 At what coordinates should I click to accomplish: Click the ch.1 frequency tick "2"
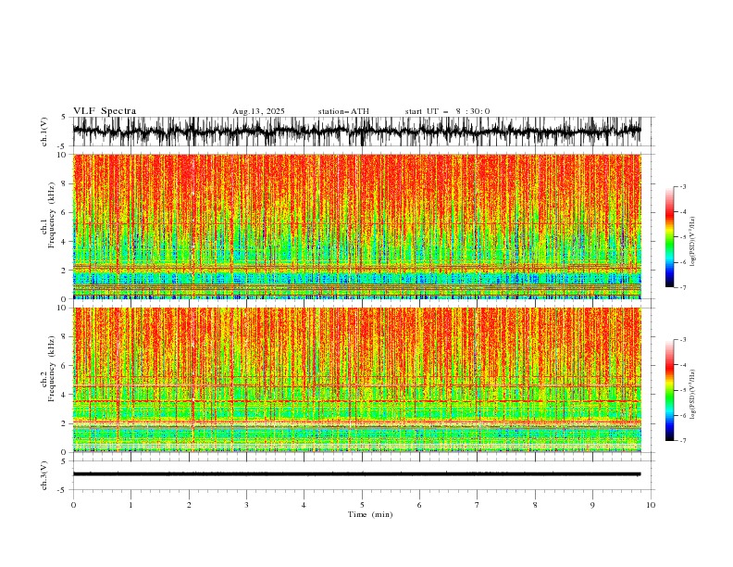coord(64,271)
